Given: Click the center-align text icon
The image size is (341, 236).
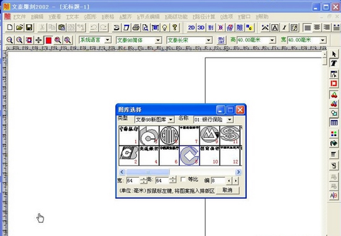Looking at the screenshot, I should click(317, 27).
